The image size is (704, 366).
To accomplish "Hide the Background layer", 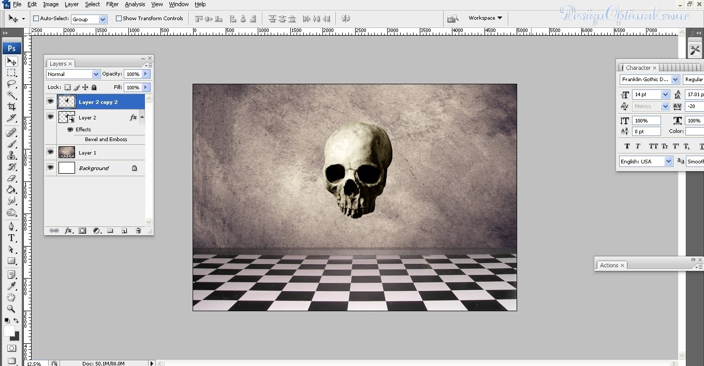I will tap(50, 167).
